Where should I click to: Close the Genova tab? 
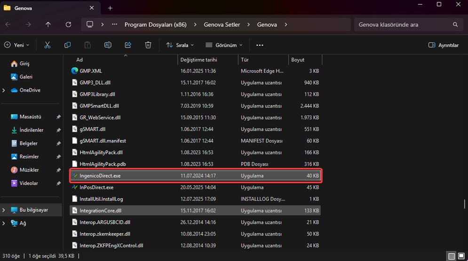tap(92, 8)
